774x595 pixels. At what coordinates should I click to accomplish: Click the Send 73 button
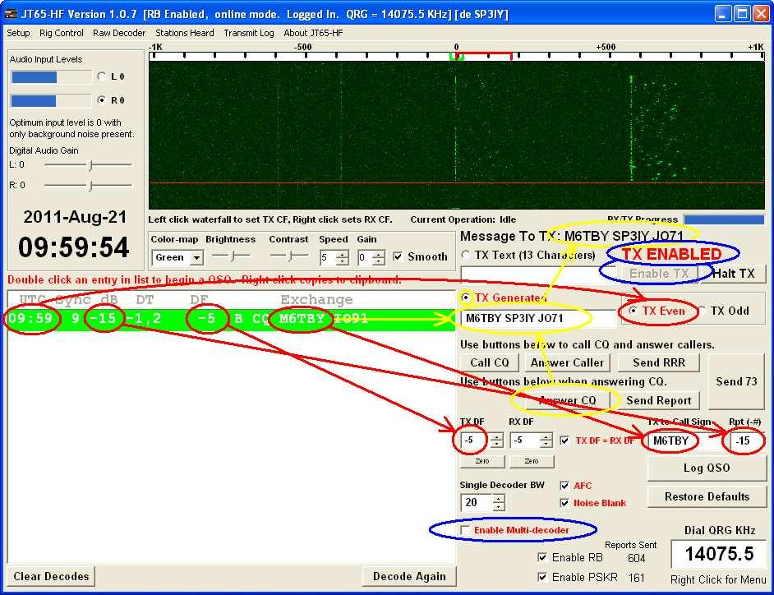[736, 381]
